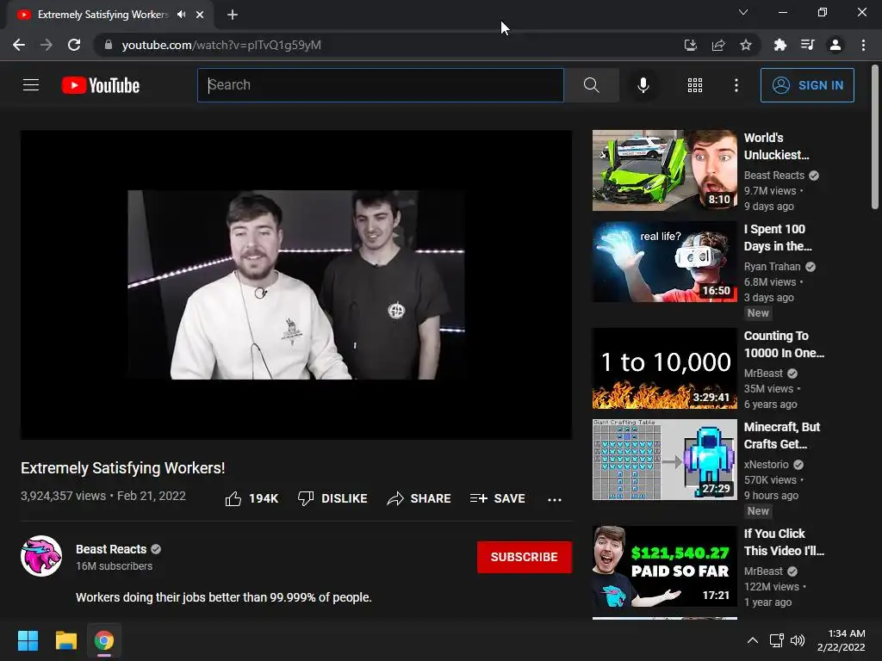Click the install app icon in address bar
The height and width of the screenshot is (661, 882).
click(x=690, y=45)
